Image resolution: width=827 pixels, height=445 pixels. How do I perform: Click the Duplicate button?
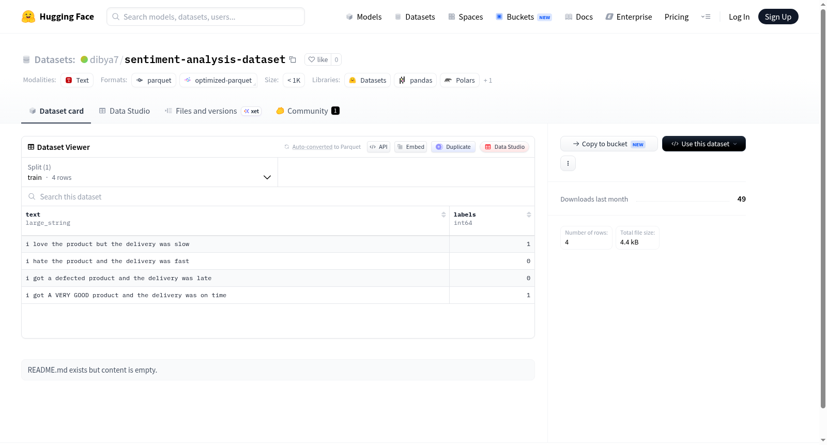453,147
